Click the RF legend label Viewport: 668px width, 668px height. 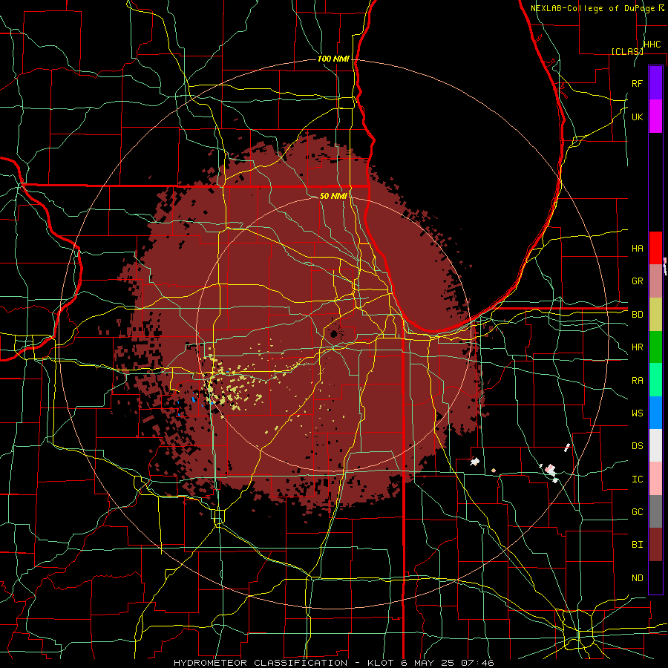[x=637, y=83]
